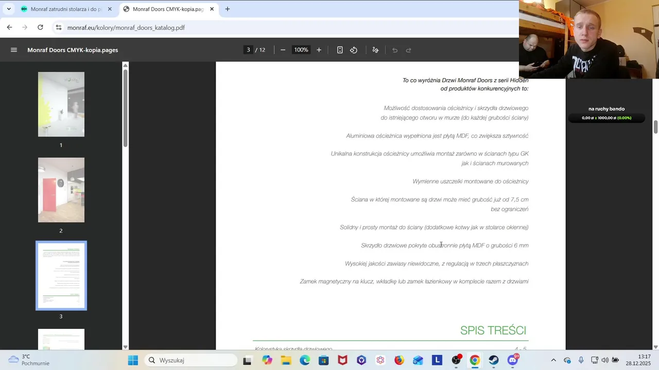The height and width of the screenshot is (370, 659).
Task: Open OBS Studio from the taskbar
Action: click(456, 360)
